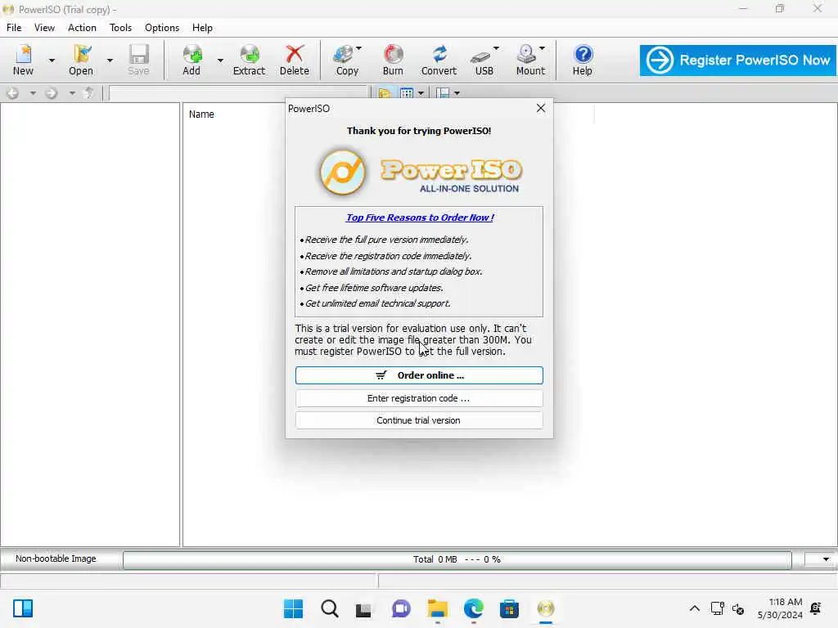This screenshot has width=838, height=628.
Task: Click the Burn disc icon
Action: tap(393, 60)
